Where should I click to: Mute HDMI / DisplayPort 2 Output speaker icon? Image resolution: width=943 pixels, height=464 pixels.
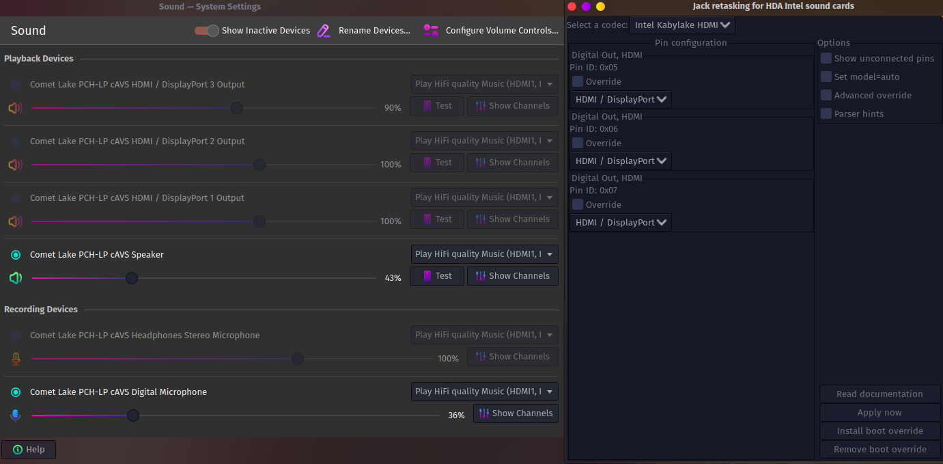coord(15,165)
